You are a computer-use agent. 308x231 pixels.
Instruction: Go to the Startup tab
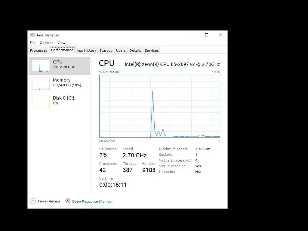(106, 50)
